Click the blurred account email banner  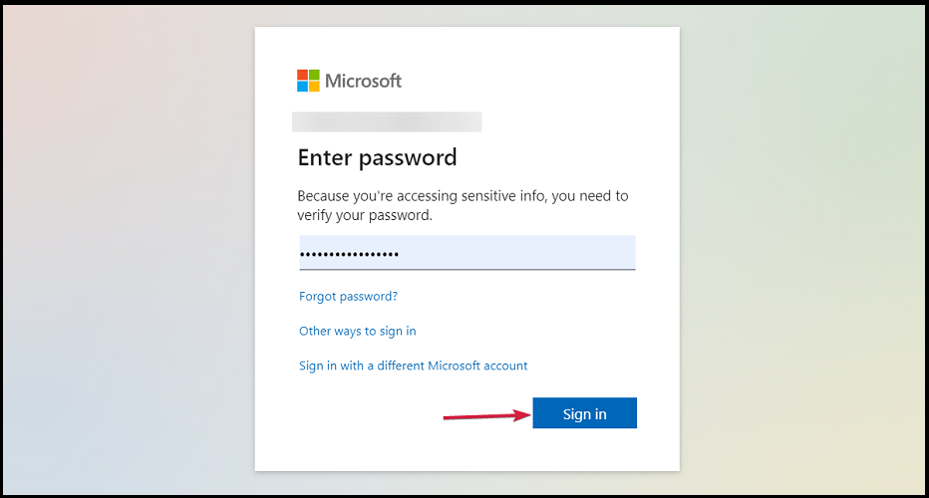coord(387,122)
